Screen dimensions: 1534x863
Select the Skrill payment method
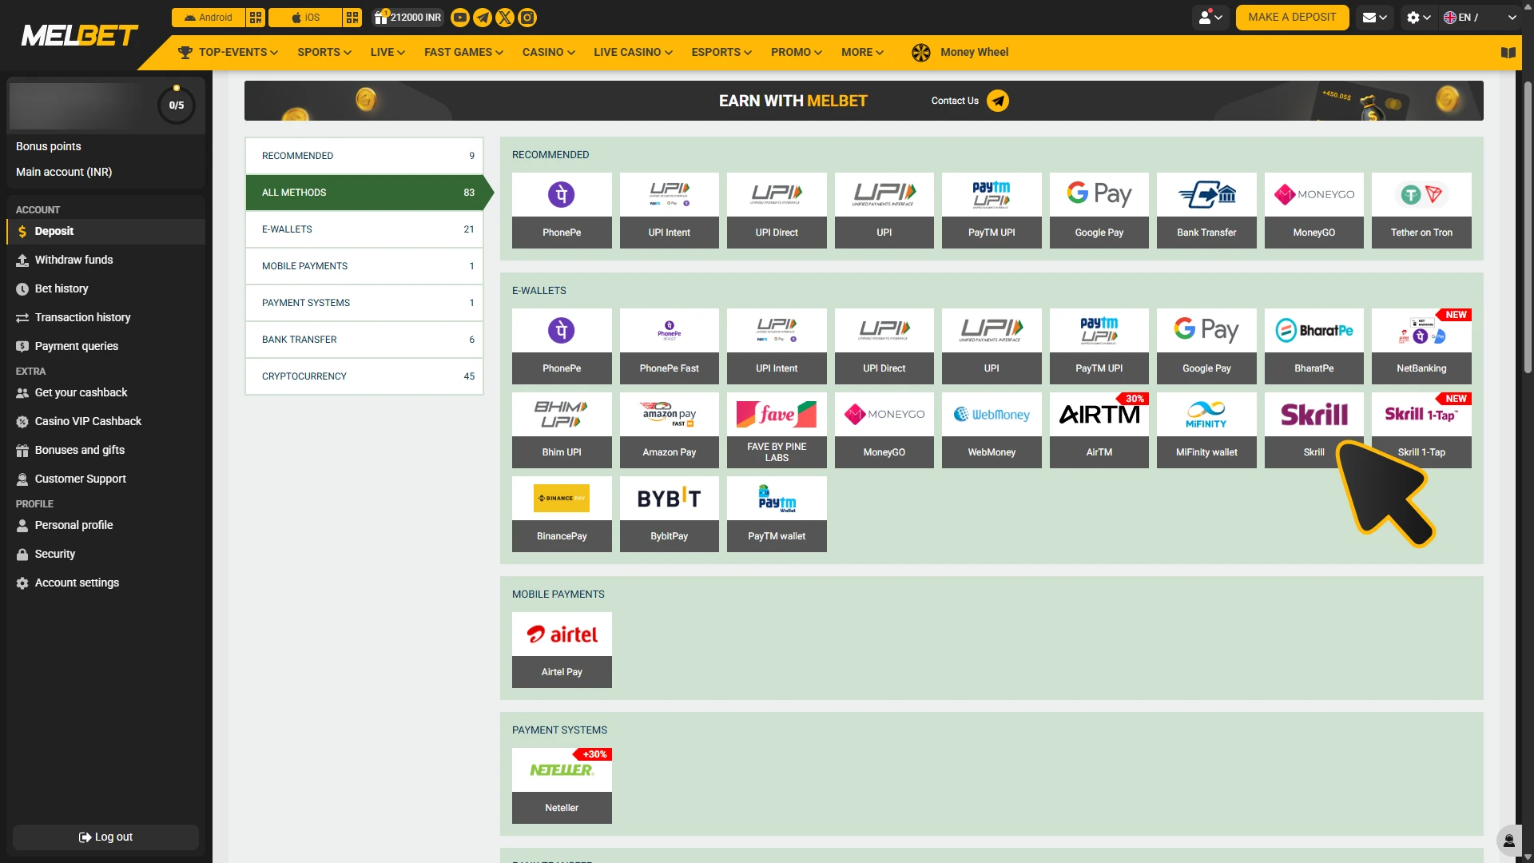coord(1314,430)
